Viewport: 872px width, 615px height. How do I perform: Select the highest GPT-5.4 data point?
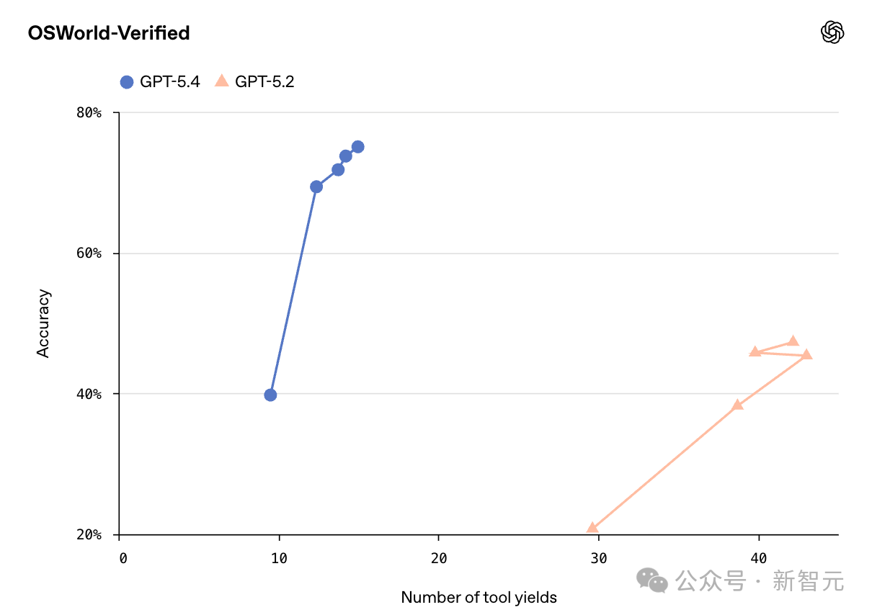(x=357, y=147)
